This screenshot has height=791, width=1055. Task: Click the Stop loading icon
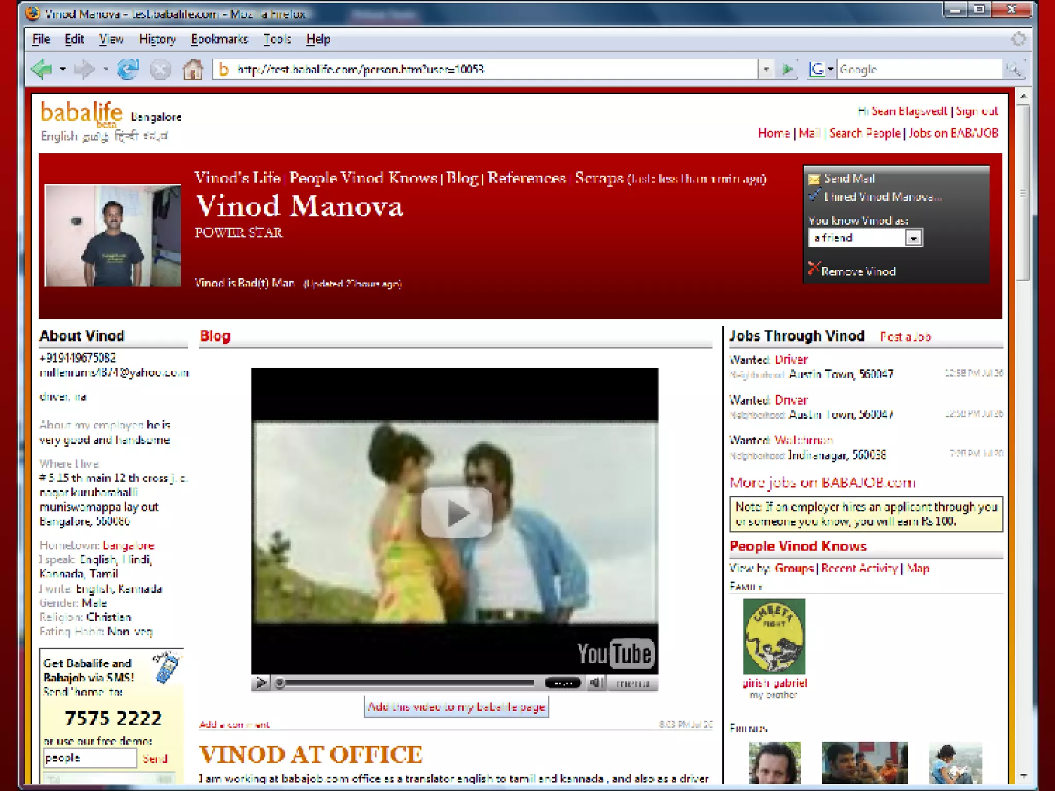tap(160, 69)
